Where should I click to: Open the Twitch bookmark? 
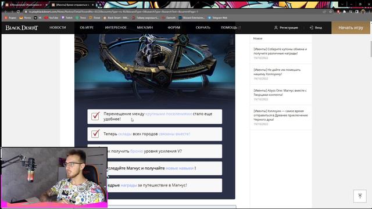67,18
